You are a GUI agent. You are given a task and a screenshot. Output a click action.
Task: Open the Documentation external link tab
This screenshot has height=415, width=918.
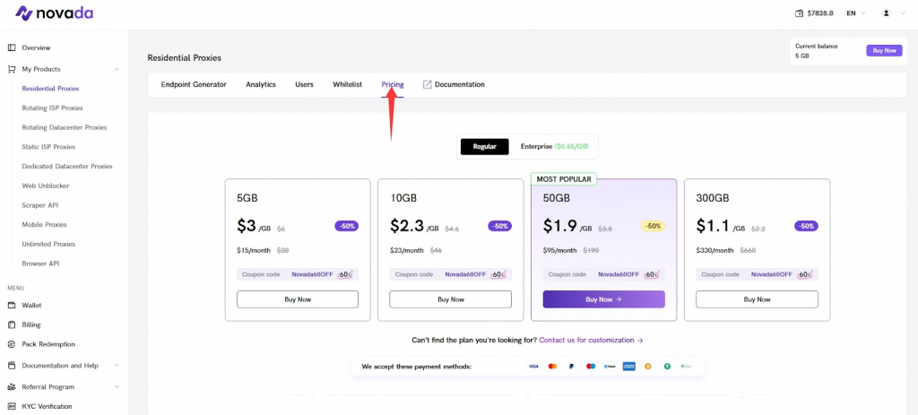click(454, 84)
